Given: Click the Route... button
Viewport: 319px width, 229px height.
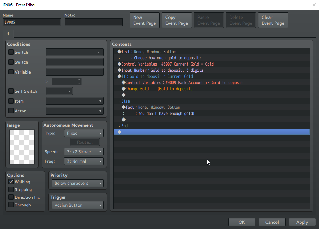Looking at the screenshot, I should pos(85,142).
